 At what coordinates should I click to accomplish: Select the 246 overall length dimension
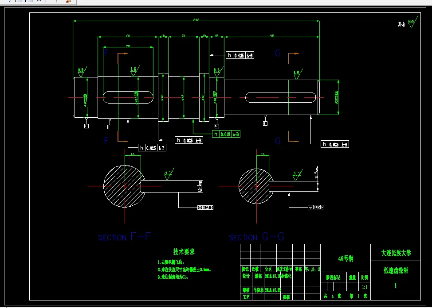pos(196,20)
